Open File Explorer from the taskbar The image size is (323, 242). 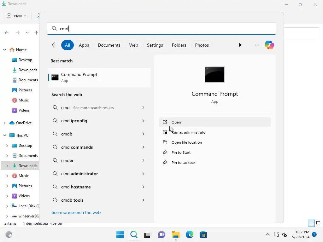point(175,234)
